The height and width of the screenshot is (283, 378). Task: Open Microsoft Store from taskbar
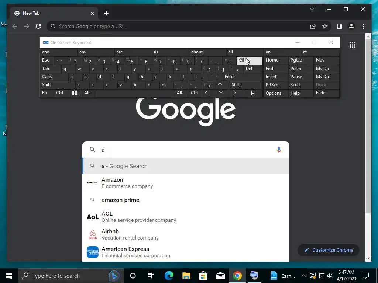[x=203, y=276]
